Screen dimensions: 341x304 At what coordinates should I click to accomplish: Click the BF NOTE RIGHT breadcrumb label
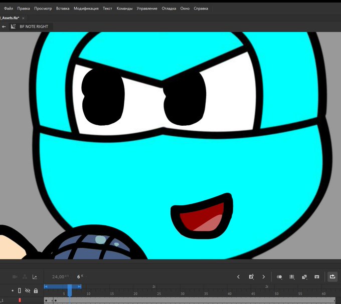(34, 27)
